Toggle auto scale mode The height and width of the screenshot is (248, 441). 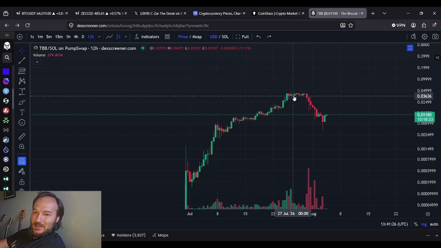coord(434,224)
